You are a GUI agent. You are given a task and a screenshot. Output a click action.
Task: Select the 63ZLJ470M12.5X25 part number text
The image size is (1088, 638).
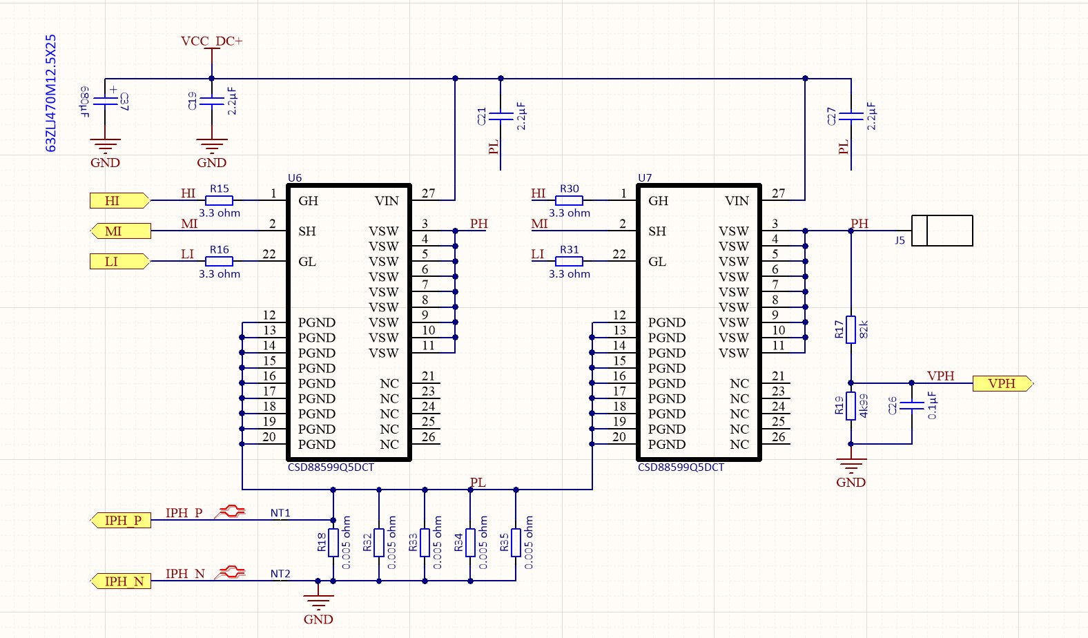tap(50, 93)
